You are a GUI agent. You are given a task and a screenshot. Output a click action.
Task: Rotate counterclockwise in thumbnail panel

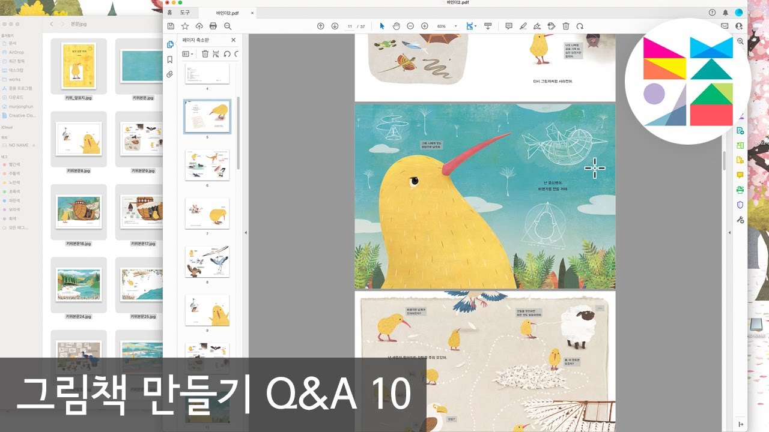point(227,54)
